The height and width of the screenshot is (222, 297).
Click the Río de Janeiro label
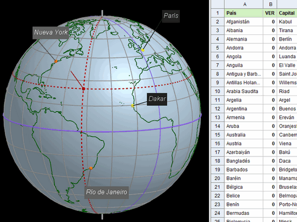[107, 193]
